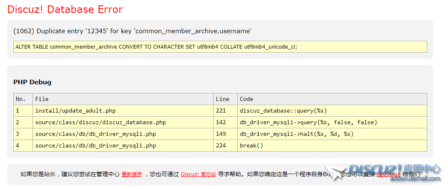Click the discuz_database::query(%s) code cell
Viewport: 448px width, 189px height.
(x=283, y=110)
